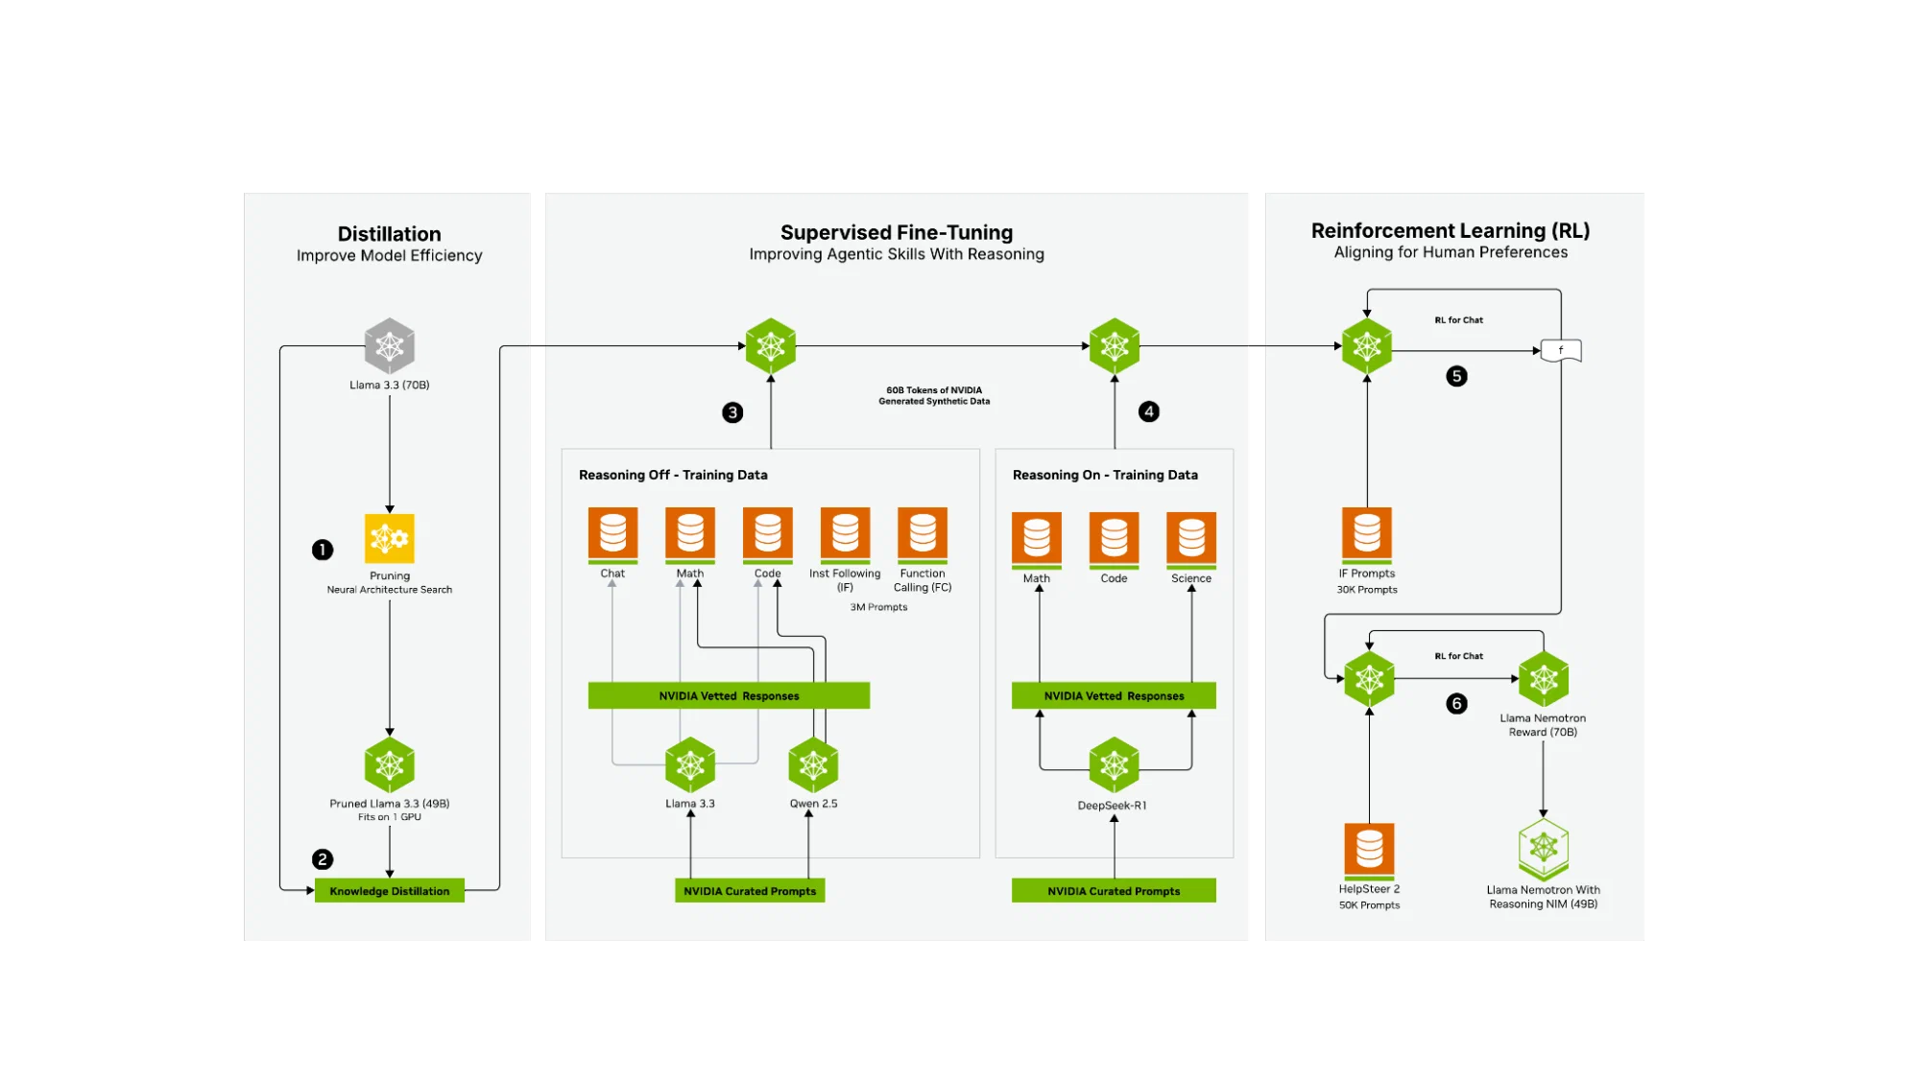
Task: Click the Llama 3.3 (70B) model icon
Action: [389, 344]
